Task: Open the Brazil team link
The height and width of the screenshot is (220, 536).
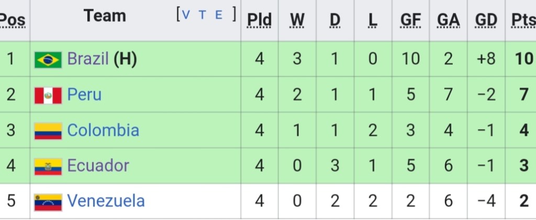Action: point(88,59)
